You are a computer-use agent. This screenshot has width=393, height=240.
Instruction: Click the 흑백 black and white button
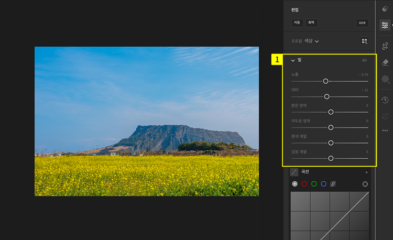point(311,23)
